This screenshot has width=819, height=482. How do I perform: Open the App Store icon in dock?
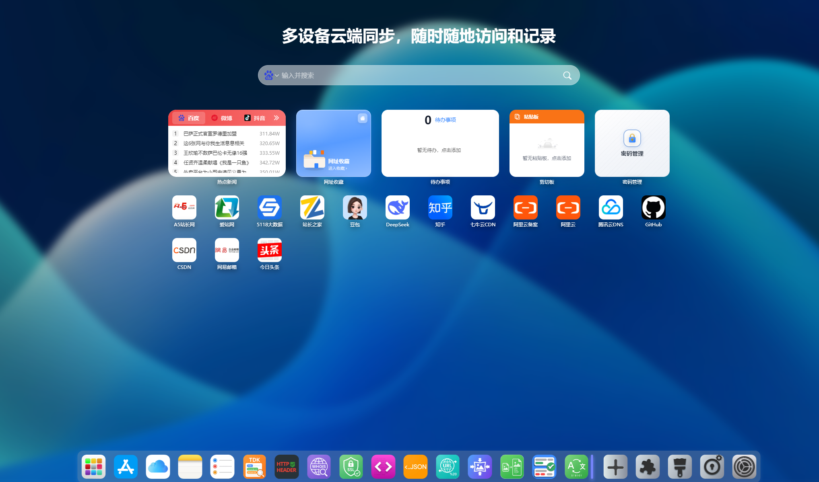pyautogui.click(x=126, y=467)
